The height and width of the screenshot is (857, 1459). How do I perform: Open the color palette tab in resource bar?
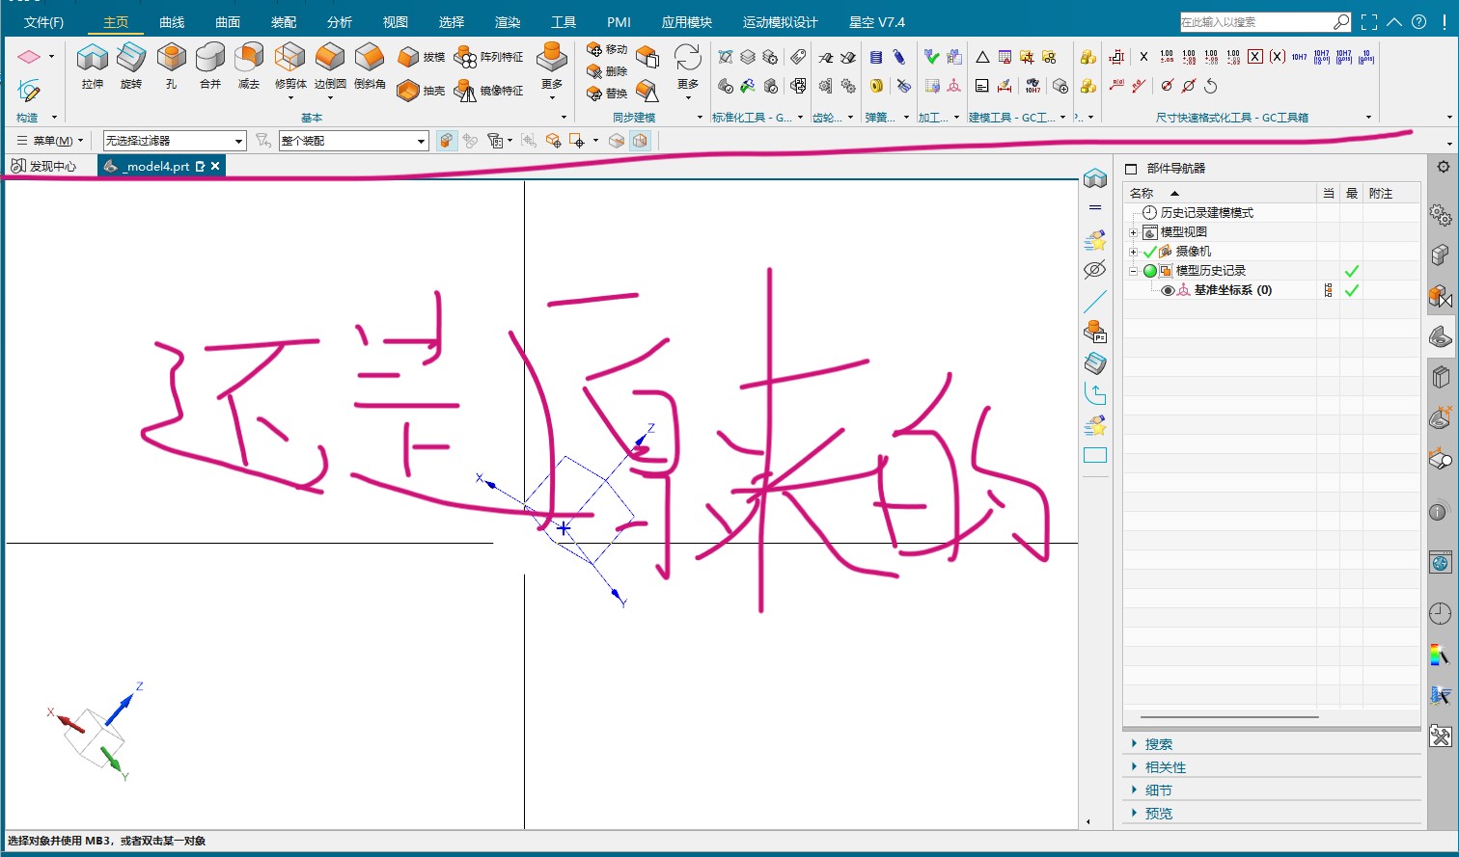point(1440,656)
